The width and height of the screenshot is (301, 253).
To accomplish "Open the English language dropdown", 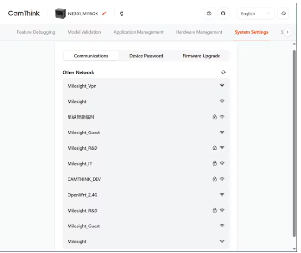I will tap(256, 13).
